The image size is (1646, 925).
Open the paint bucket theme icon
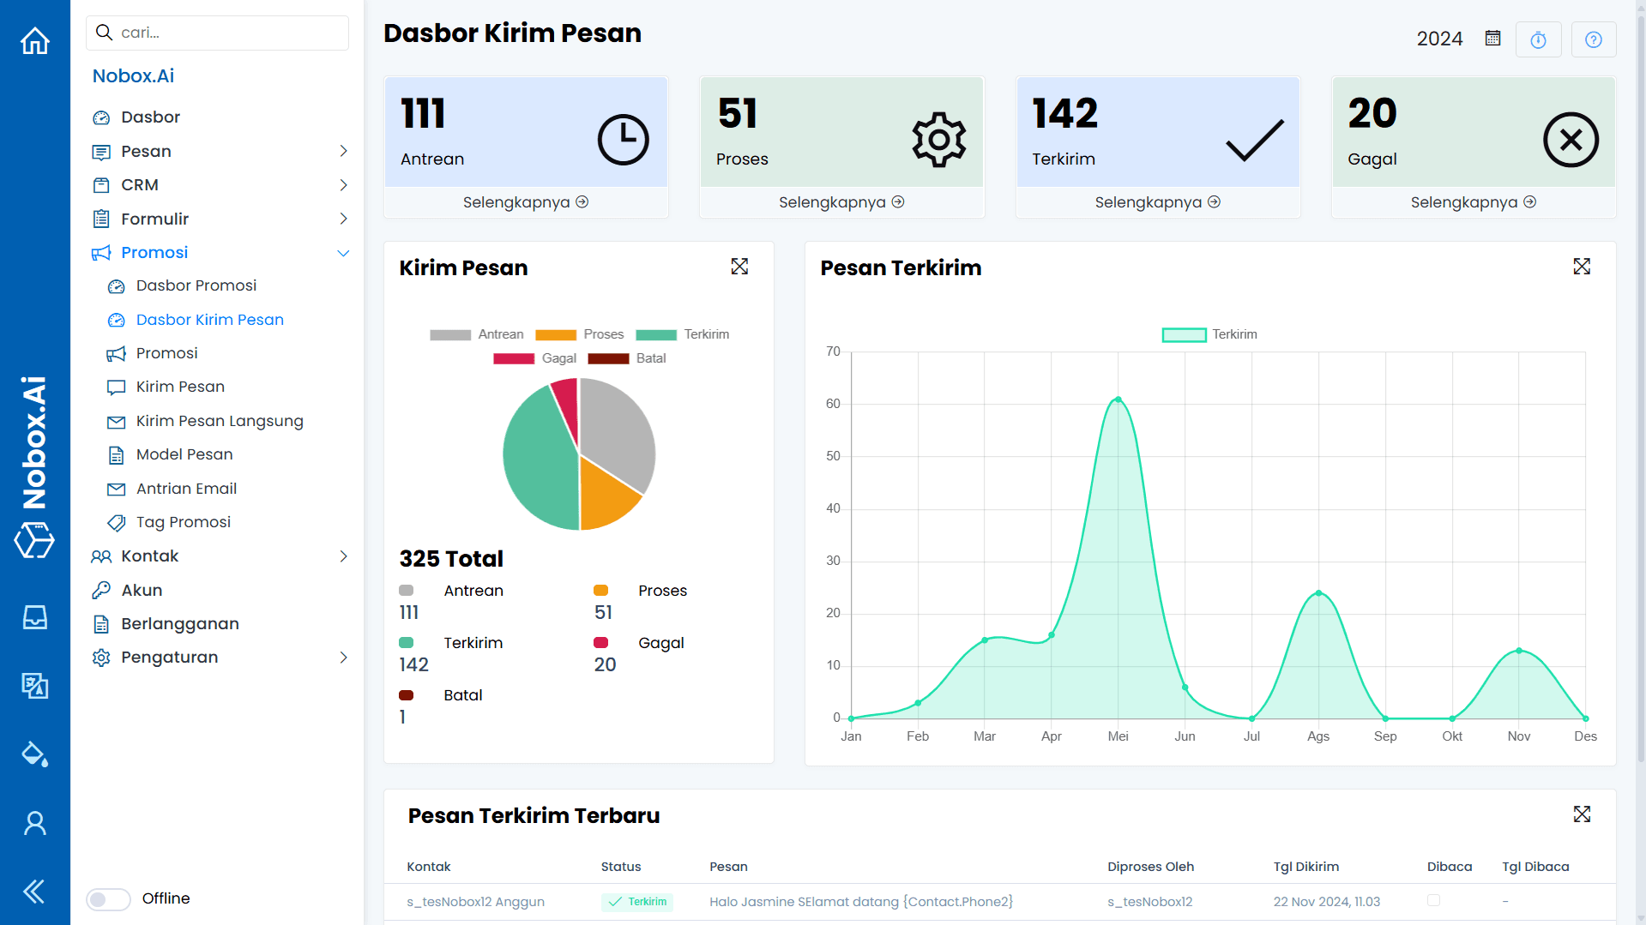[35, 754]
